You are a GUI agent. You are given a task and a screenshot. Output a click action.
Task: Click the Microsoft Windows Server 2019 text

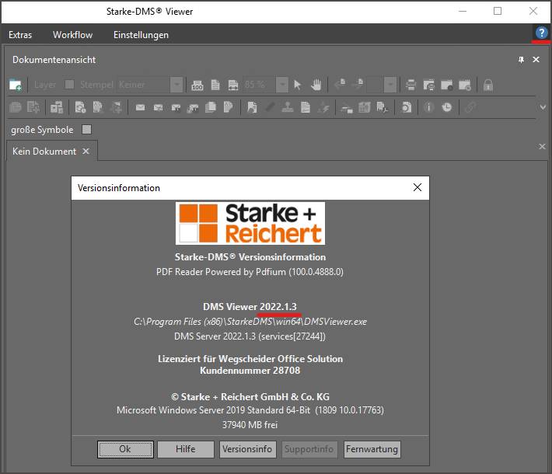pyautogui.click(x=250, y=410)
